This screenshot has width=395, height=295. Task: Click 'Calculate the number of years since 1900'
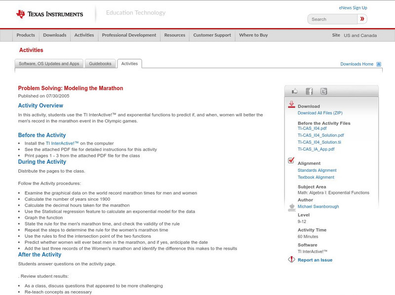(67, 199)
